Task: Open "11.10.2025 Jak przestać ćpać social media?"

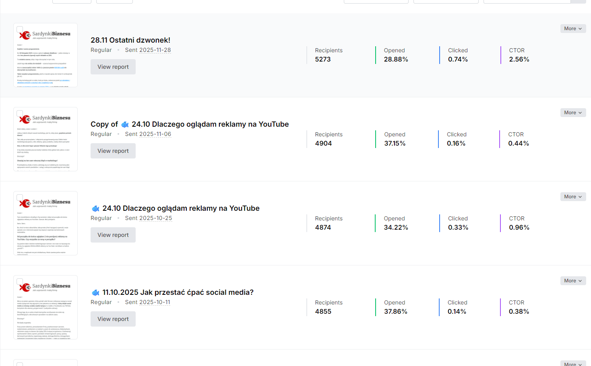Action: tap(173, 292)
